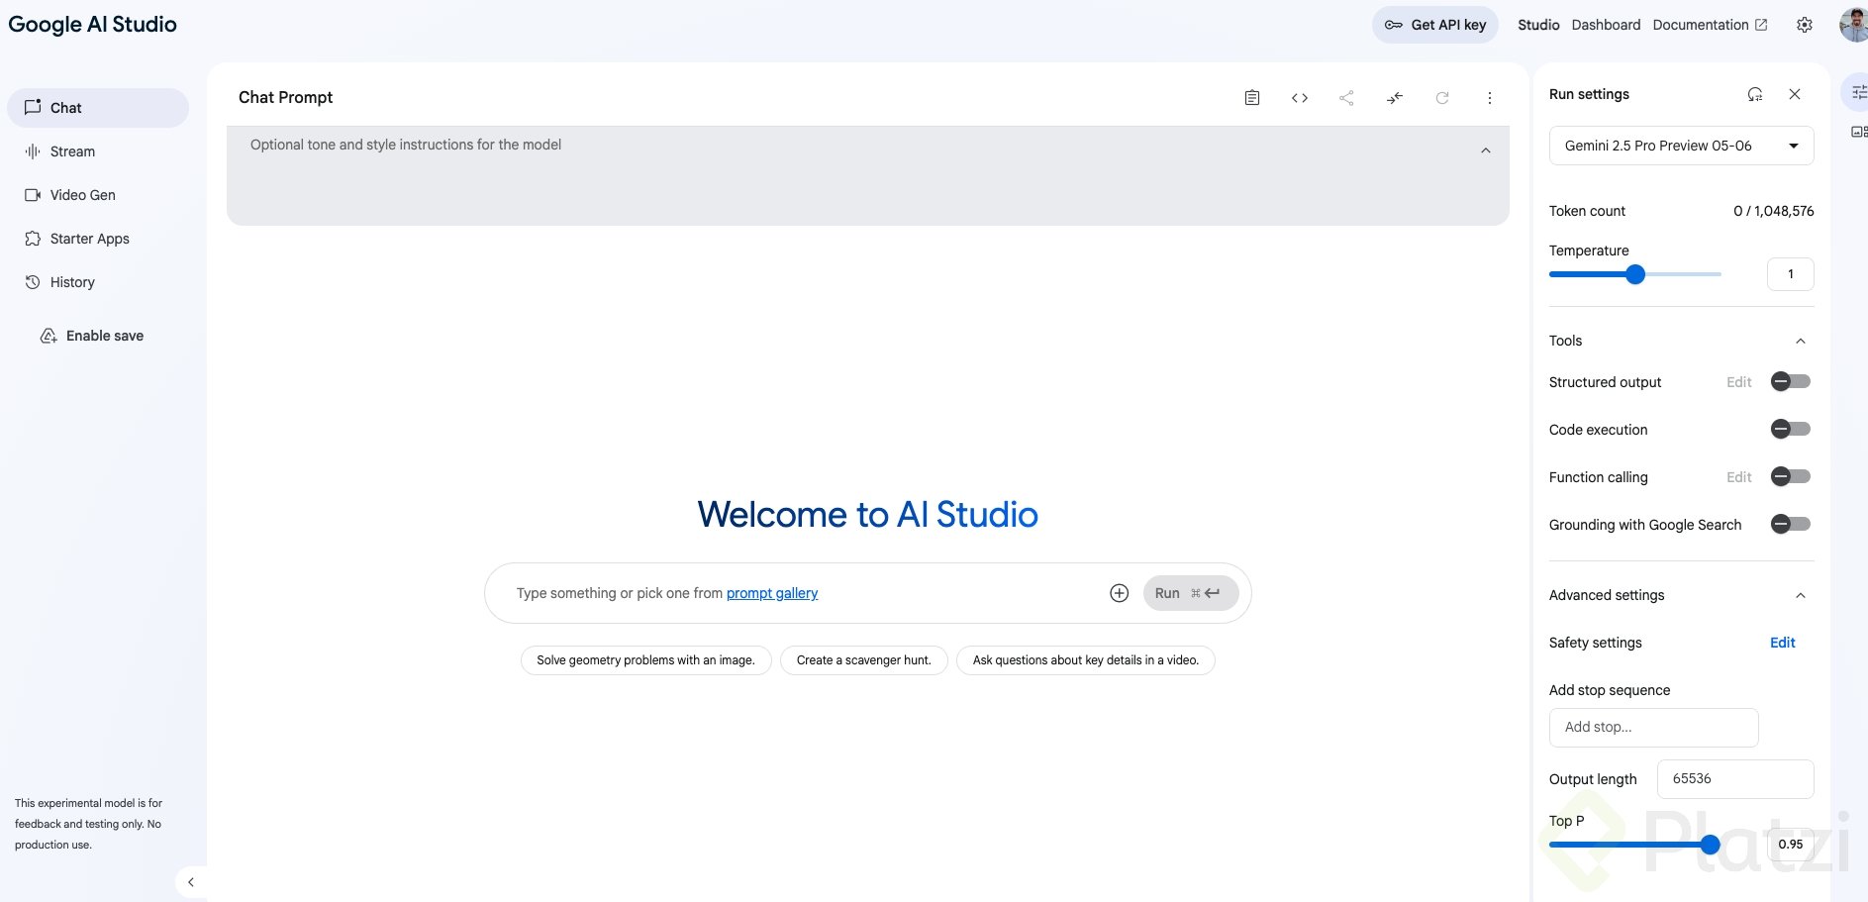This screenshot has height=902, width=1868.
Task: Click the Add stop sequence input field
Action: 1653,728
